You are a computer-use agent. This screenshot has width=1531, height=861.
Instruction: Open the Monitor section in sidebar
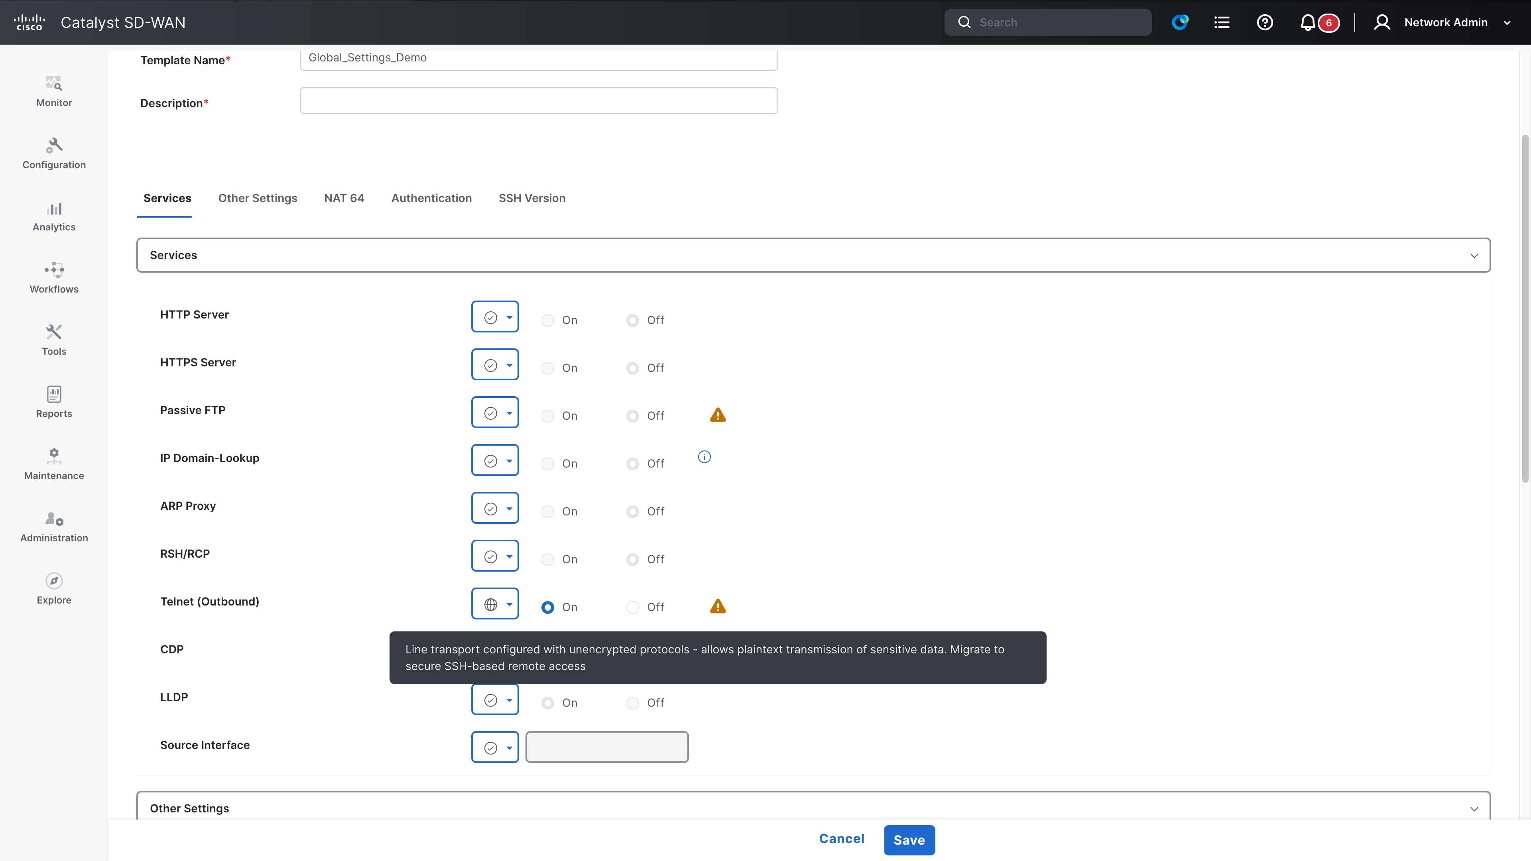pyautogui.click(x=53, y=91)
